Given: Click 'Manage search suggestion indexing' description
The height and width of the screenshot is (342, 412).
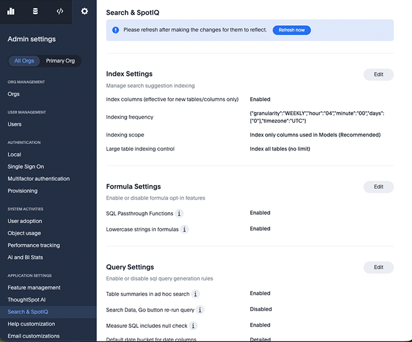Looking at the screenshot, I should tap(150, 85).
